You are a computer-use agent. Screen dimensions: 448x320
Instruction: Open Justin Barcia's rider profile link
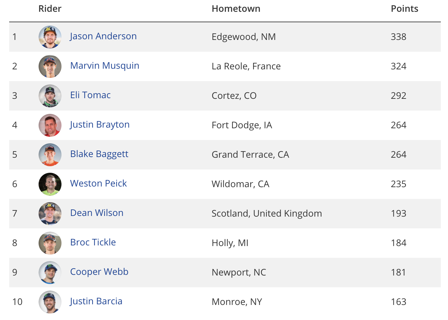[96, 301]
